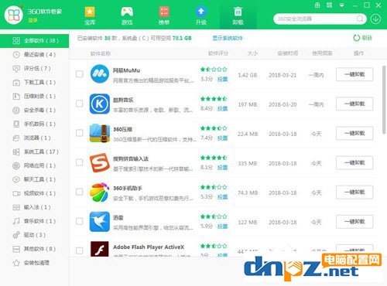Click the Adobe Flash Player icon
The width and height of the screenshot is (387, 286).
pos(100,249)
